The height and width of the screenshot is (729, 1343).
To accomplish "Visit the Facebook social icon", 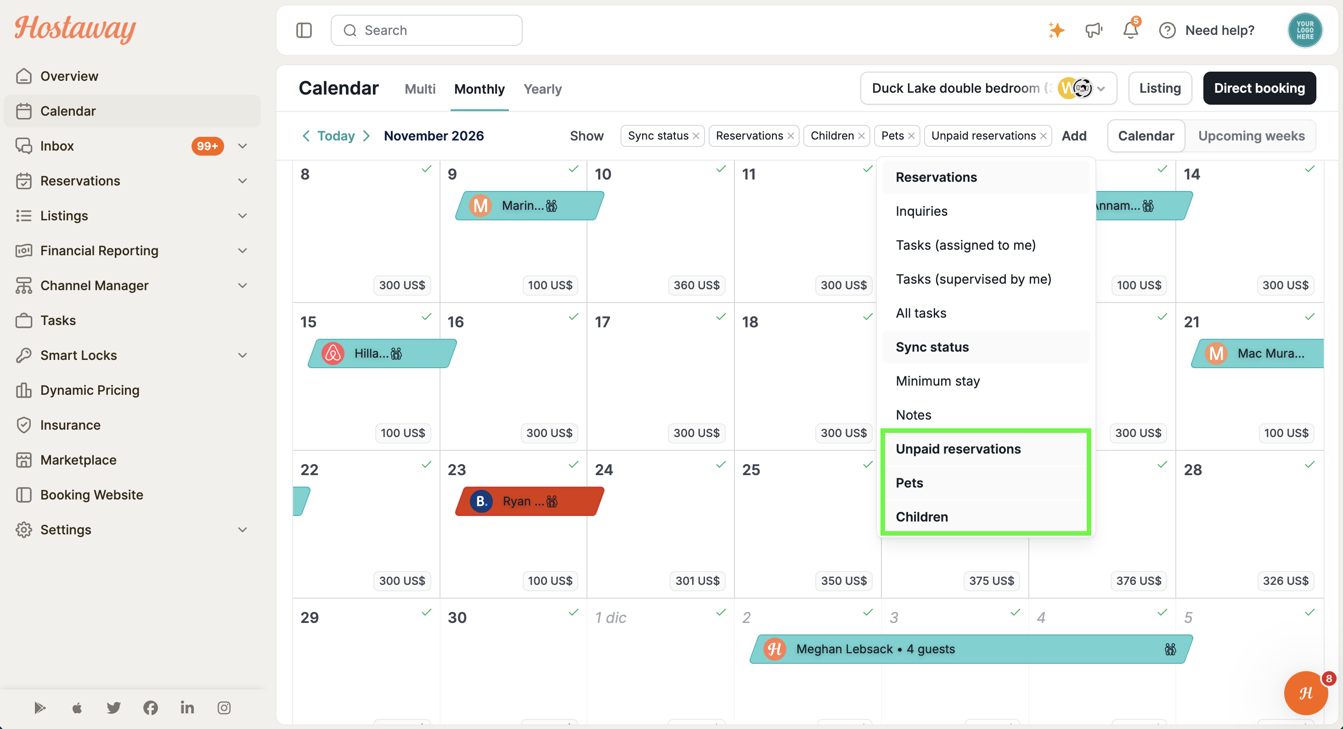I will coord(151,707).
